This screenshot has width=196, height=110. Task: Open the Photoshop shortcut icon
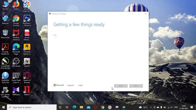[27, 21]
